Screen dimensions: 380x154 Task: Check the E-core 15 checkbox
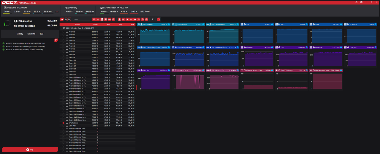pos(63,74)
